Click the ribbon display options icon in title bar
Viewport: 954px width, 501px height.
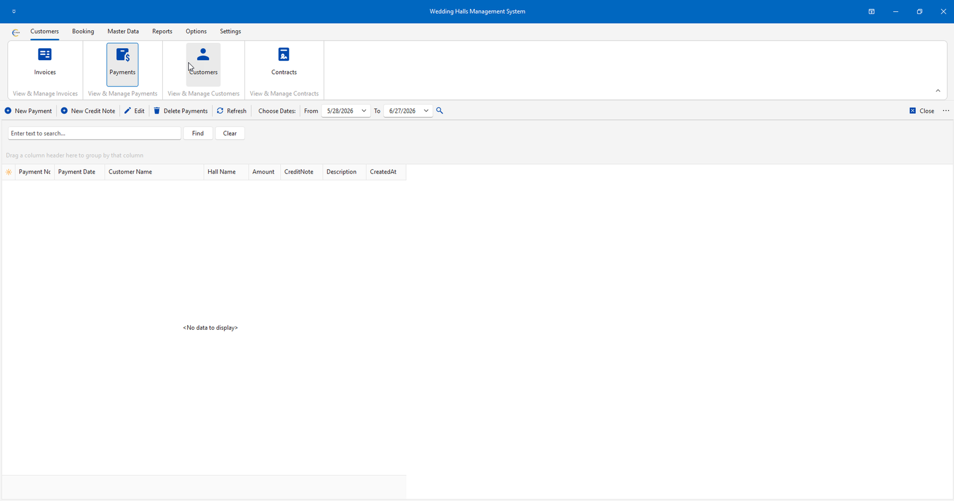point(871,11)
